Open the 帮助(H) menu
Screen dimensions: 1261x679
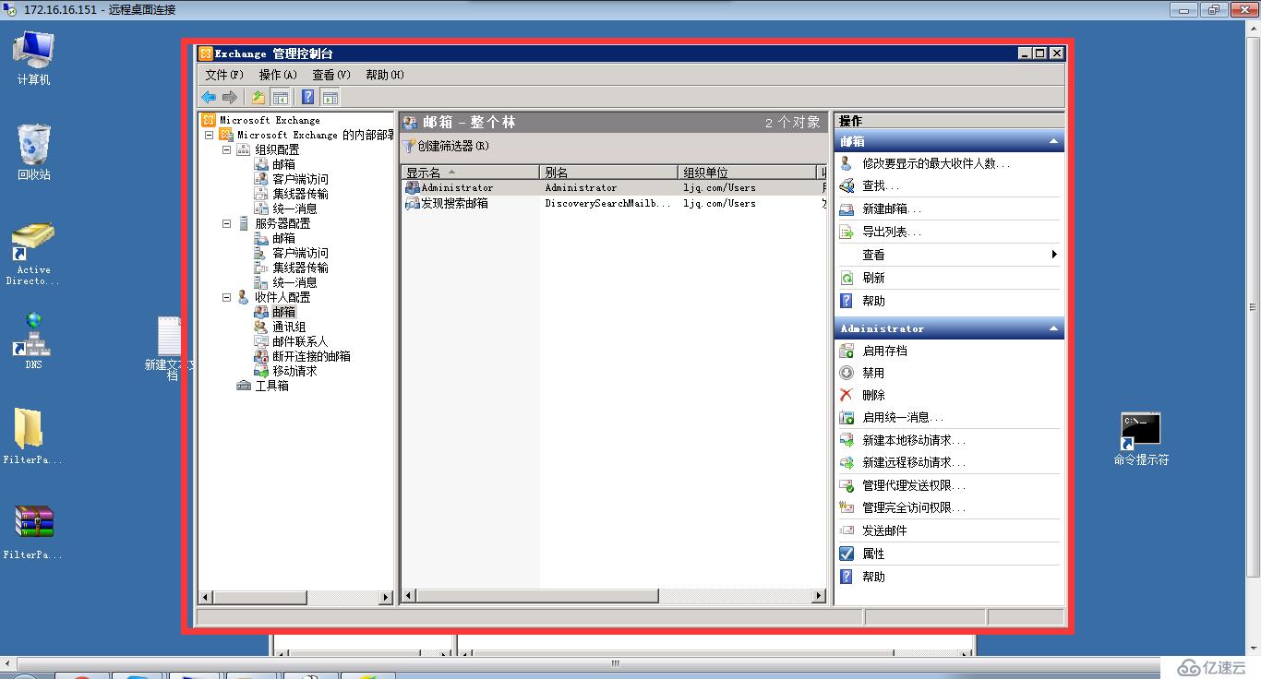[385, 75]
